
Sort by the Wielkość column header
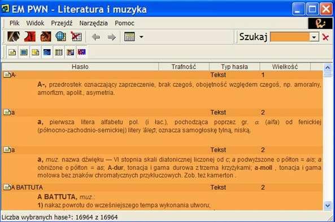(285, 67)
